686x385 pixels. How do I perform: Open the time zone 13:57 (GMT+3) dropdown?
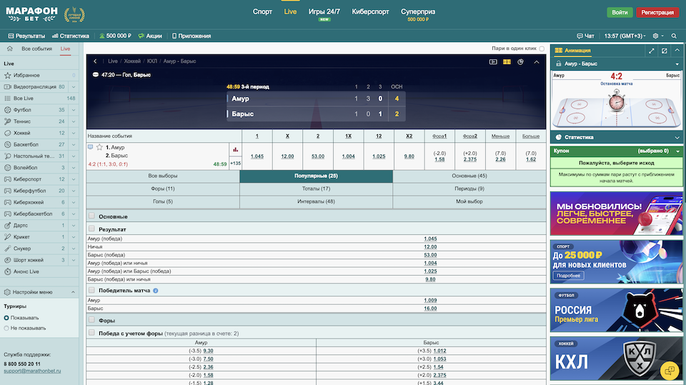click(625, 36)
